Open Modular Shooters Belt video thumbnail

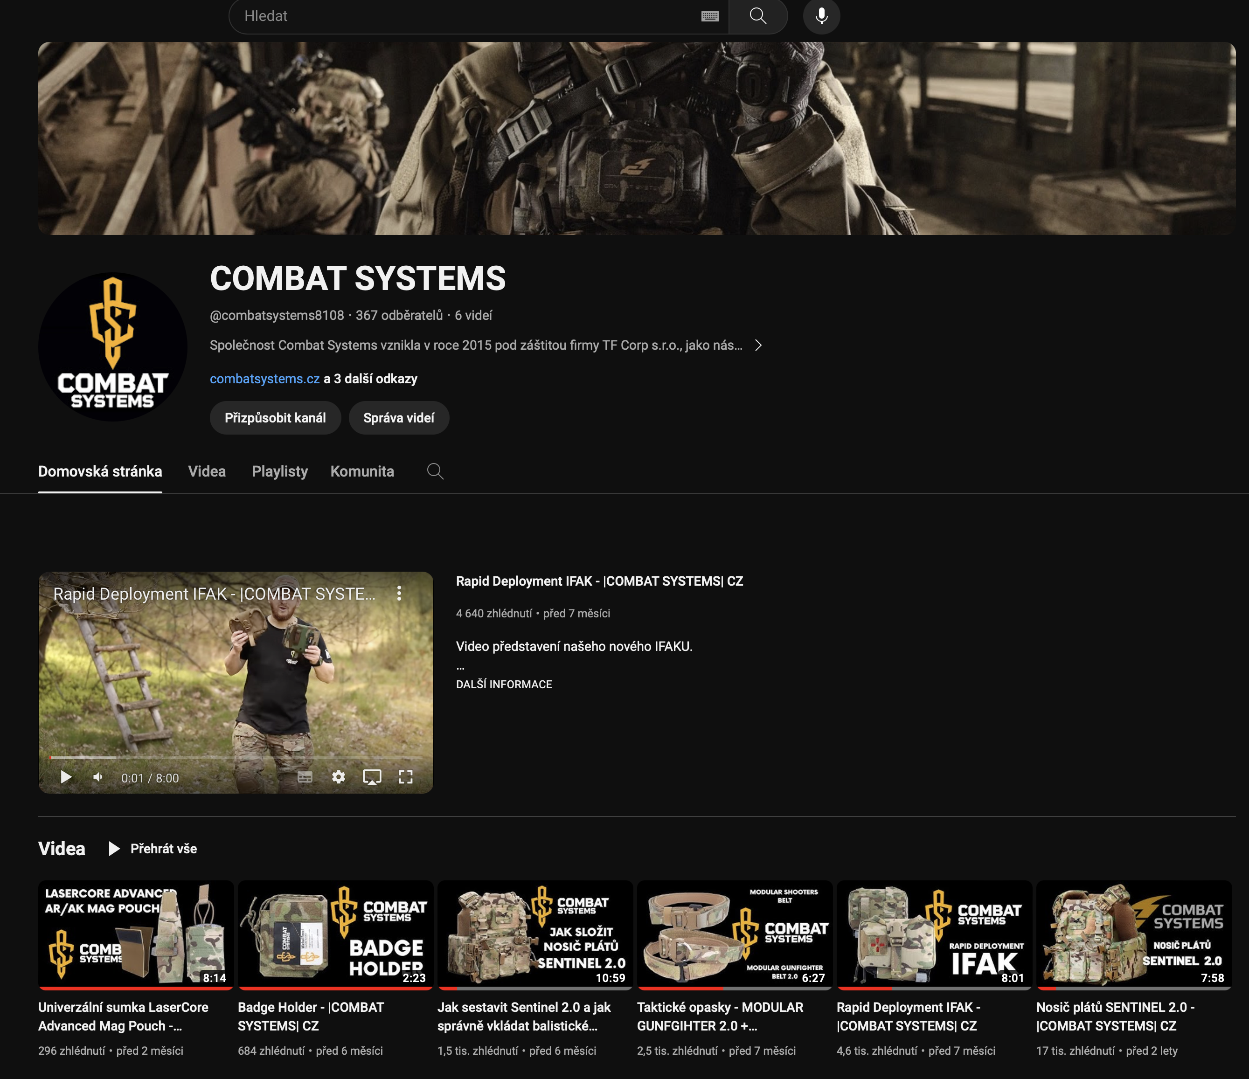(x=734, y=935)
